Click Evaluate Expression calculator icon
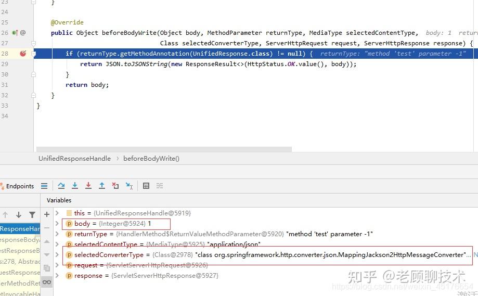478x296 pixels. [x=146, y=186]
